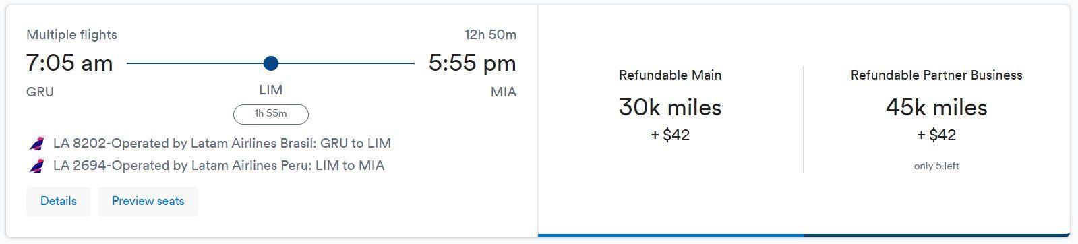Click the 1h 55m layover badge
The width and height of the screenshot is (1078, 244).
click(270, 114)
